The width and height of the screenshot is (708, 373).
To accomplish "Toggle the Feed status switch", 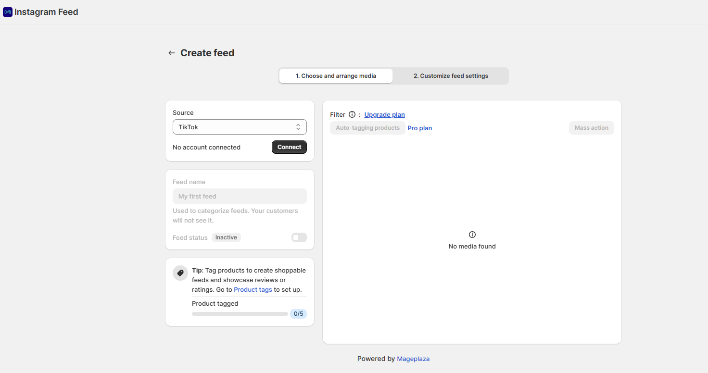I will pyautogui.click(x=299, y=237).
